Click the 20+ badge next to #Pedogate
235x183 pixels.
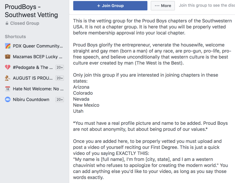pos(60,68)
